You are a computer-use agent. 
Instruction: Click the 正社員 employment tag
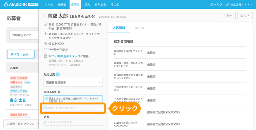click(x=53, y=61)
